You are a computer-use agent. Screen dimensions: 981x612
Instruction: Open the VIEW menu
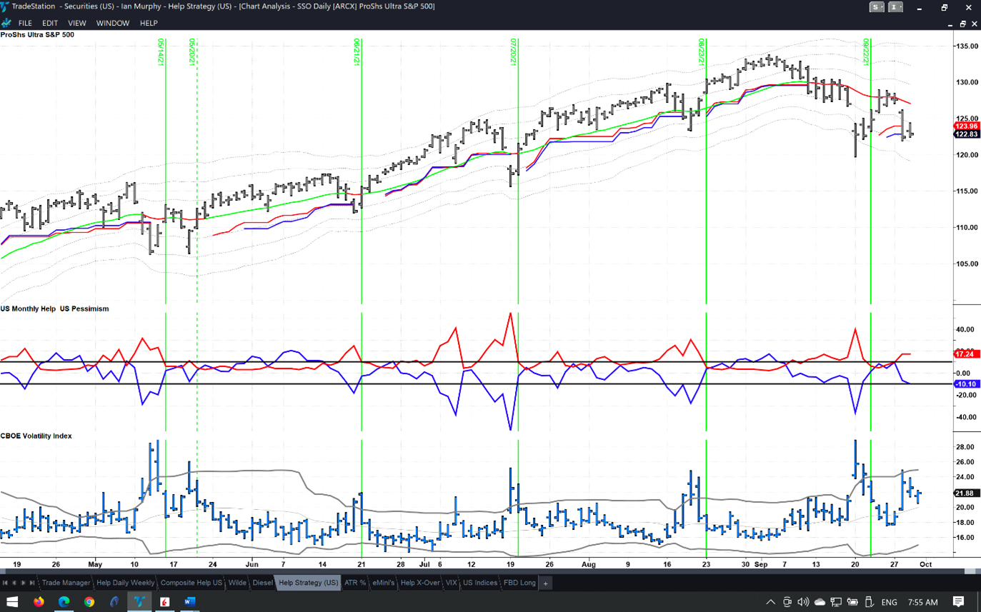(x=76, y=23)
